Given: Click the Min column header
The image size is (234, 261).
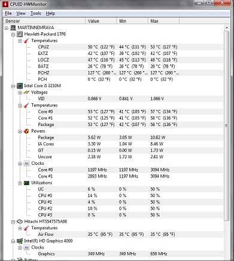Looking at the screenshot, I should (132, 21).
